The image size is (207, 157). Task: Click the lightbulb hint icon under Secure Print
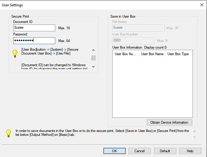[16, 53]
